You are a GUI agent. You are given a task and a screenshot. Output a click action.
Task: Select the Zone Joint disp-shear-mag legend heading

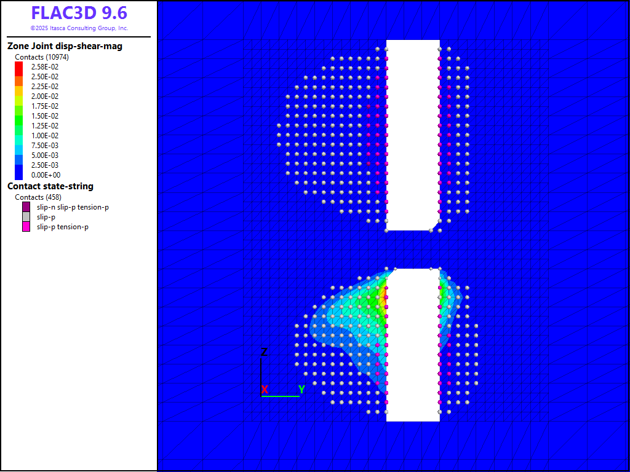65,46
